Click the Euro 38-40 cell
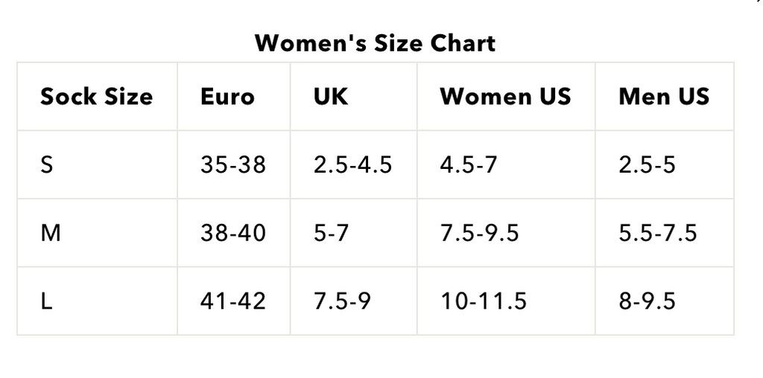The image size is (763, 378). 232,233
